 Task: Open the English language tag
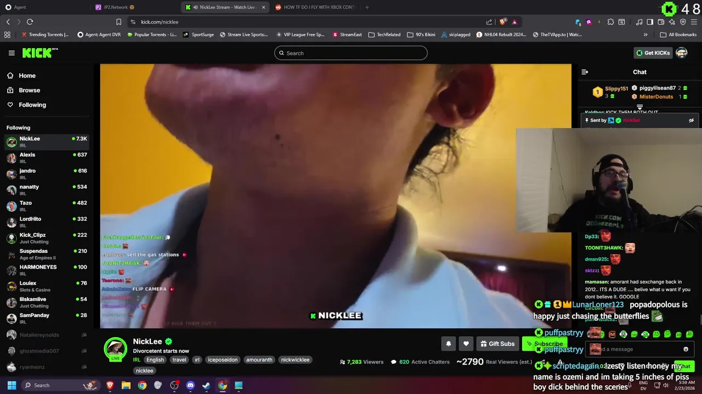(155, 360)
